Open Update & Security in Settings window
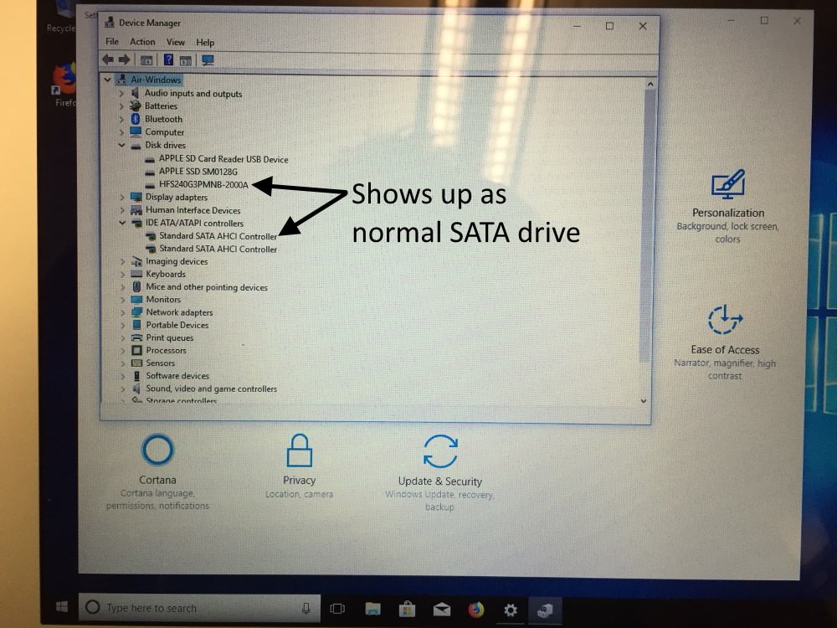Viewport: 837px width, 628px height. point(440,472)
